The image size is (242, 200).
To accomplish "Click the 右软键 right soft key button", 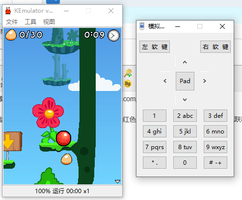I will [x=215, y=47].
